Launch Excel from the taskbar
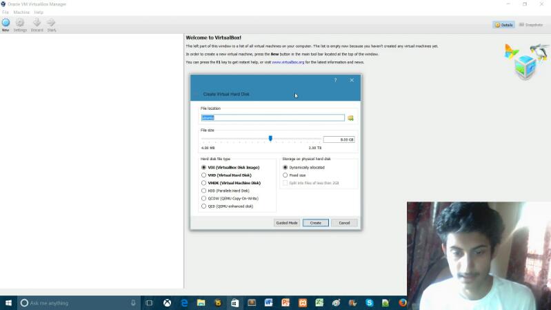Screen dimensions: 551x310 (x=319, y=303)
